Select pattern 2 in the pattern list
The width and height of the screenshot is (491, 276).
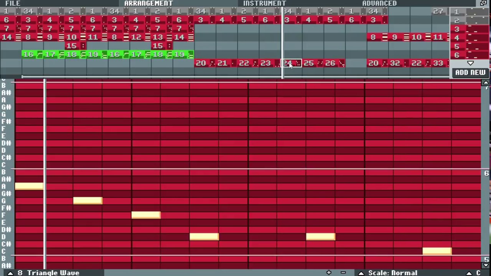tap(470, 21)
